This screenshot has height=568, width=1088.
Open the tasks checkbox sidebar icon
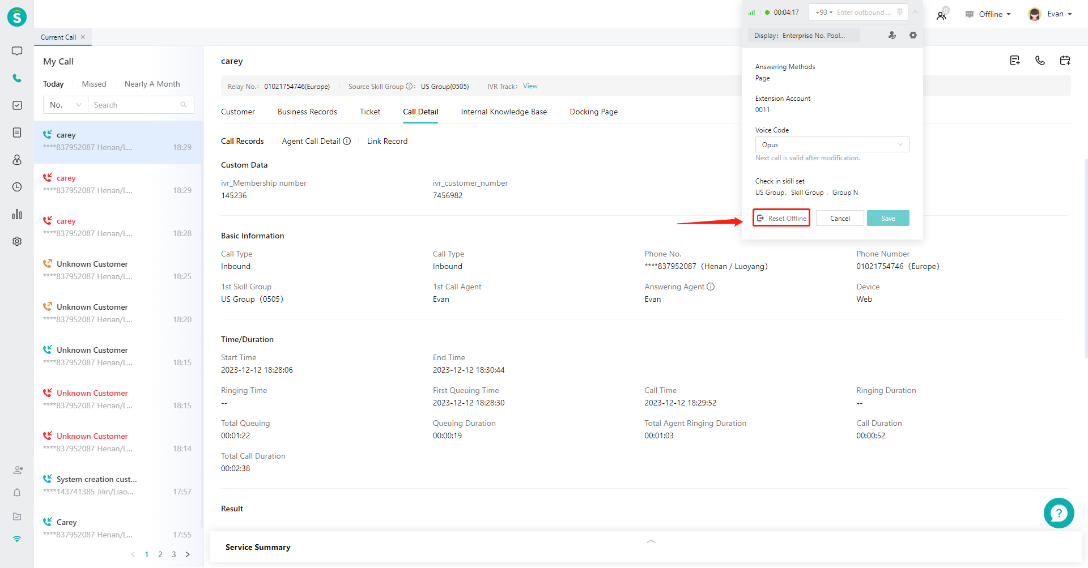click(17, 105)
